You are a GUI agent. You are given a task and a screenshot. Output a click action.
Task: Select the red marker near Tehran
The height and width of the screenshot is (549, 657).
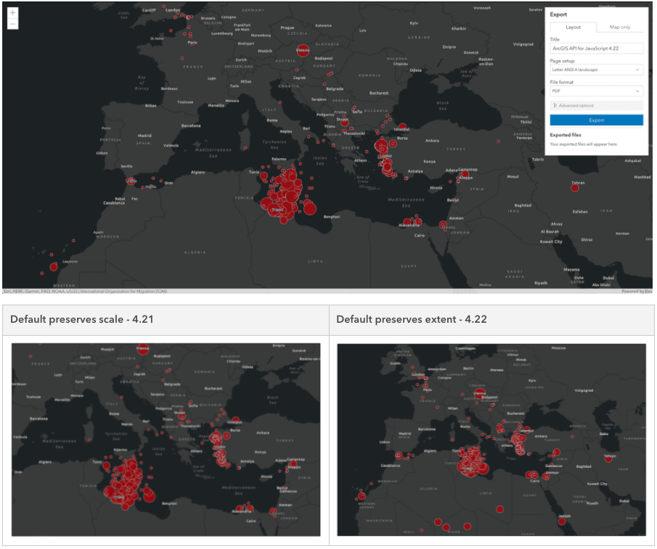pyautogui.click(x=575, y=186)
